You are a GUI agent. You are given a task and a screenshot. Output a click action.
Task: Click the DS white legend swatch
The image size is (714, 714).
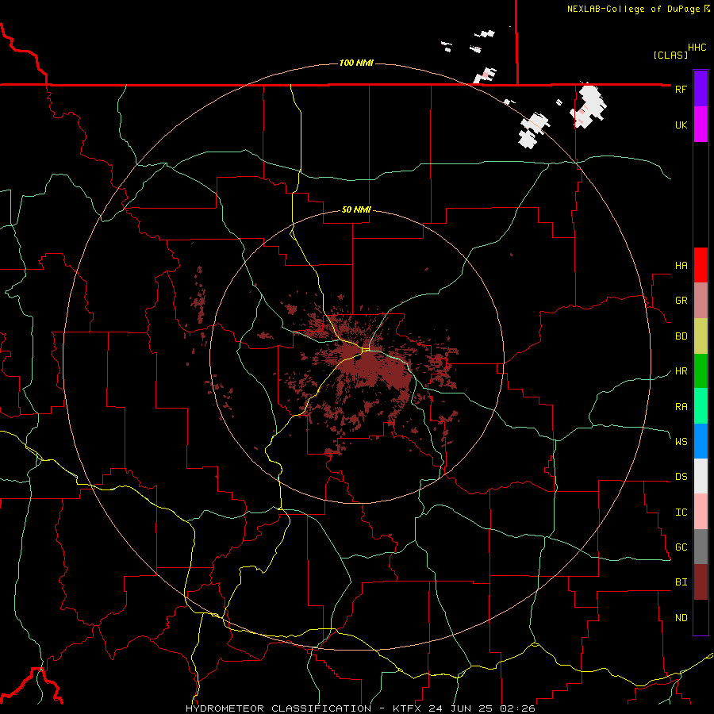coord(701,476)
